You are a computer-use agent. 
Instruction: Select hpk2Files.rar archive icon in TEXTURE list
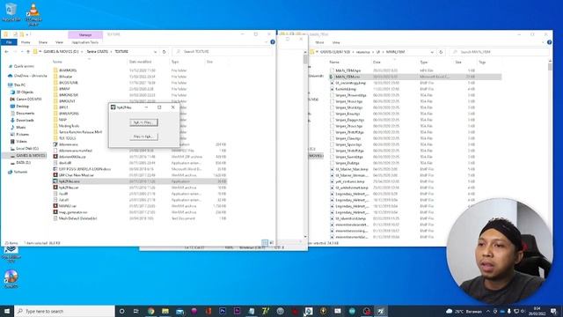(x=55, y=188)
